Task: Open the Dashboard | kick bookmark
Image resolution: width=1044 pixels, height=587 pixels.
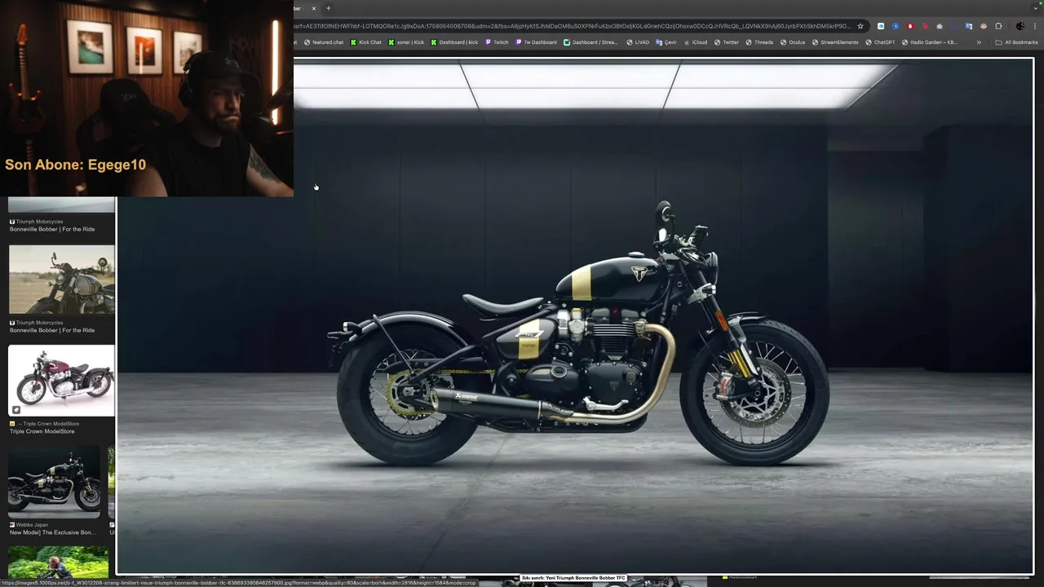Action: tap(454, 42)
